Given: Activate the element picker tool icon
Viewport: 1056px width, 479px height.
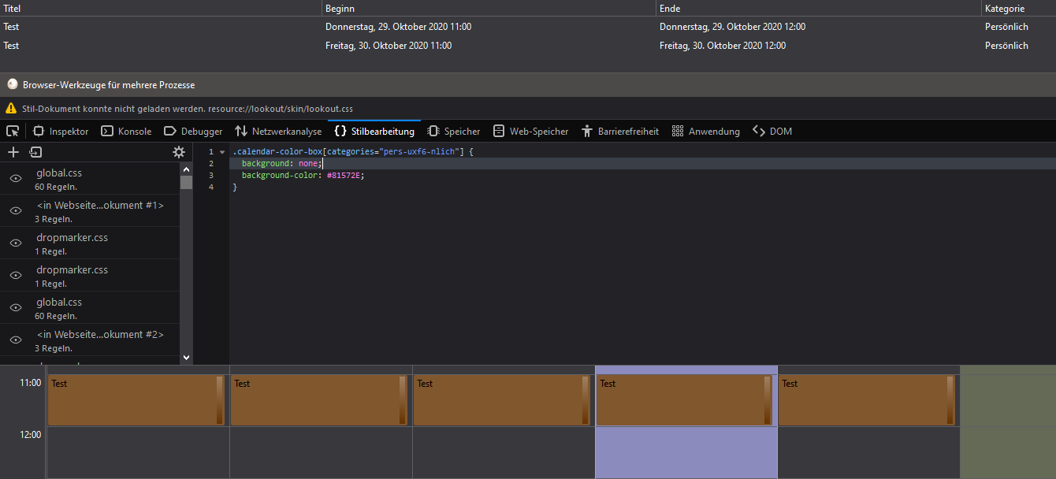Looking at the screenshot, I should click(x=13, y=131).
